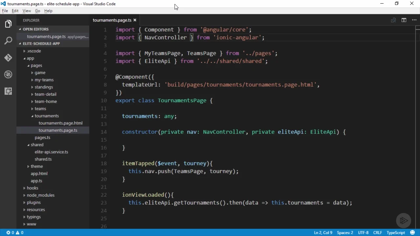Click the Visual Studio Code logo icon
The image size is (420, 236).
(x=3, y=4)
